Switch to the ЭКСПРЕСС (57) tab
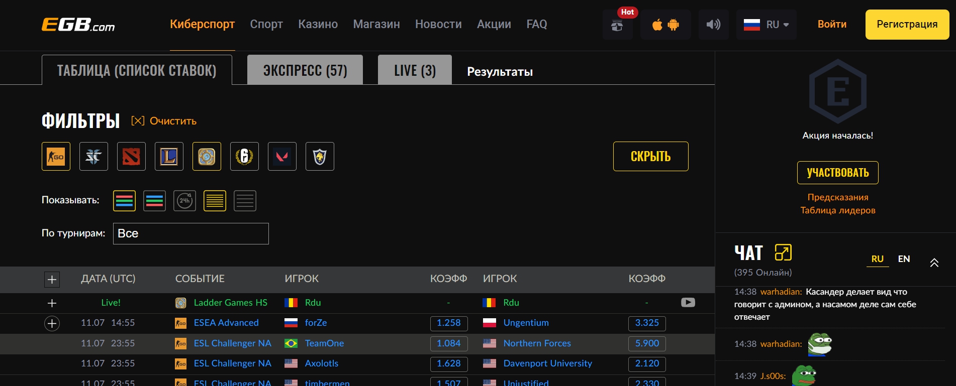Screen dimensions: 956x386 305,70
